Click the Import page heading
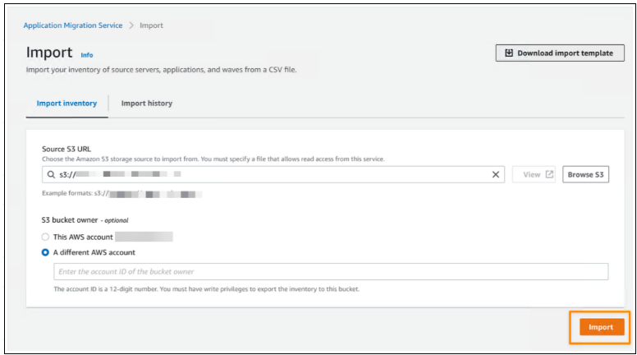The image size is (637, 355). [49, 53]
